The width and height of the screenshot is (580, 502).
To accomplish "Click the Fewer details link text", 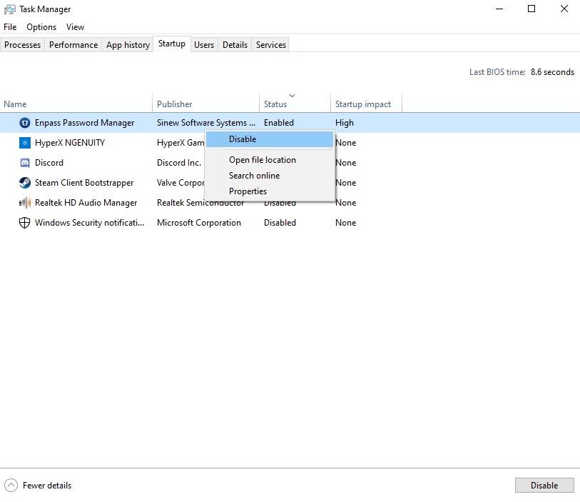I will tap(47, 486).
